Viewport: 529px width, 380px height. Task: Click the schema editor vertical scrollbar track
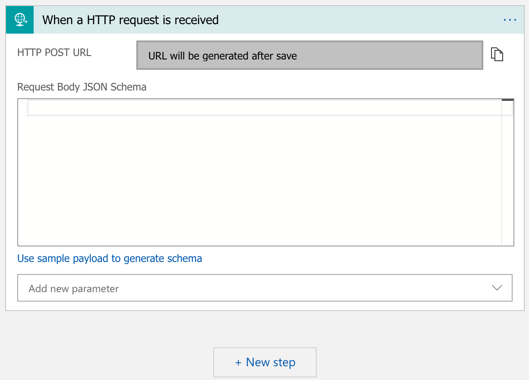pyautogui.click(x=507, y=172)
